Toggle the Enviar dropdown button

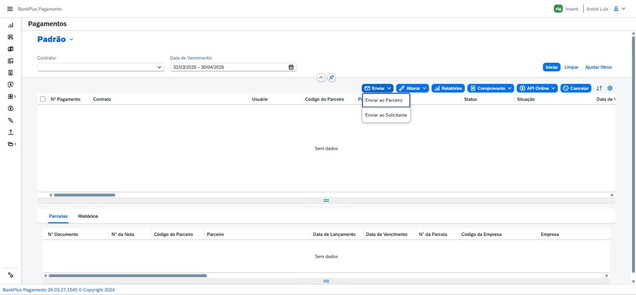point(378,88)
